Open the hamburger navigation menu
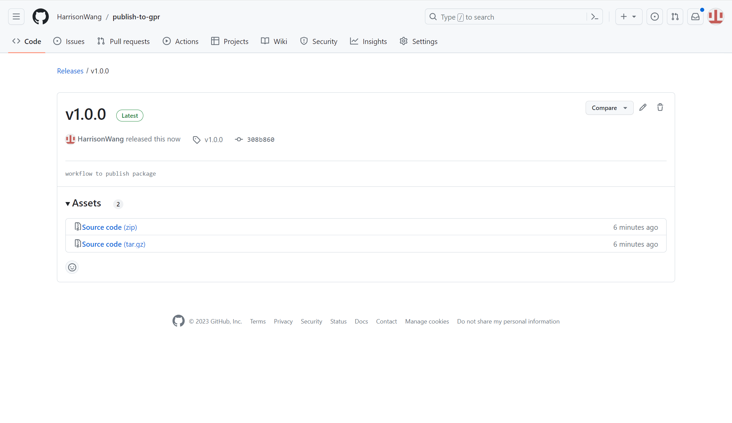 pos(16,17)
